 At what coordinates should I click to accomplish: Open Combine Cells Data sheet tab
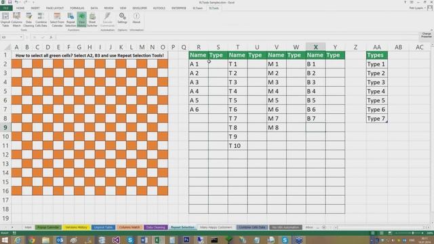pos(252,228)
